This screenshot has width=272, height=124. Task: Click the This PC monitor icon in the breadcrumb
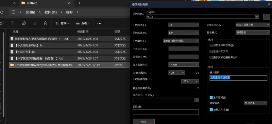click(14, 12)
